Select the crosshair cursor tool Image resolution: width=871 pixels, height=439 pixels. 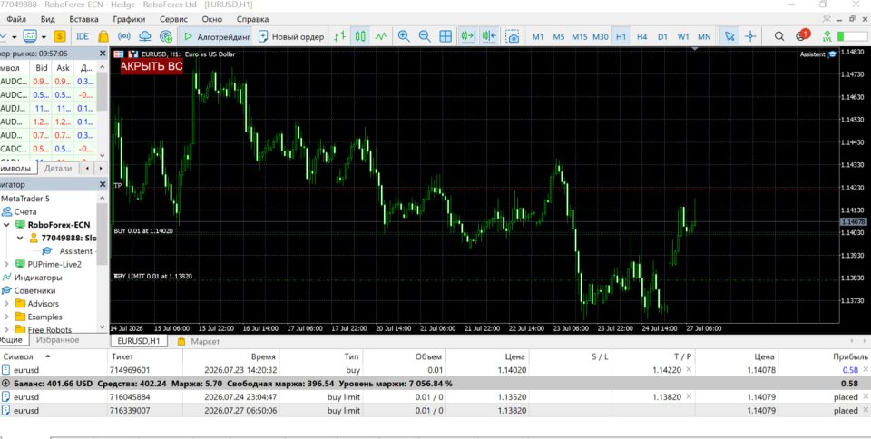point(750,36)
